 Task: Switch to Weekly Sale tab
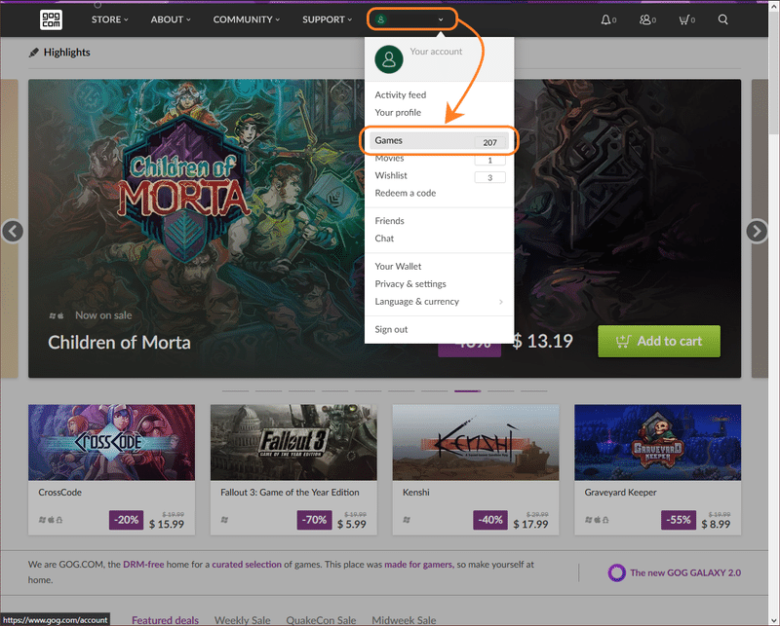[x=242, y=619]
